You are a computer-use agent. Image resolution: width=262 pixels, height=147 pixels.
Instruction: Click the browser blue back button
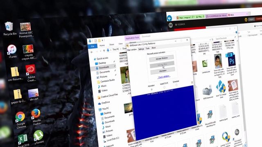pos(169,18)
